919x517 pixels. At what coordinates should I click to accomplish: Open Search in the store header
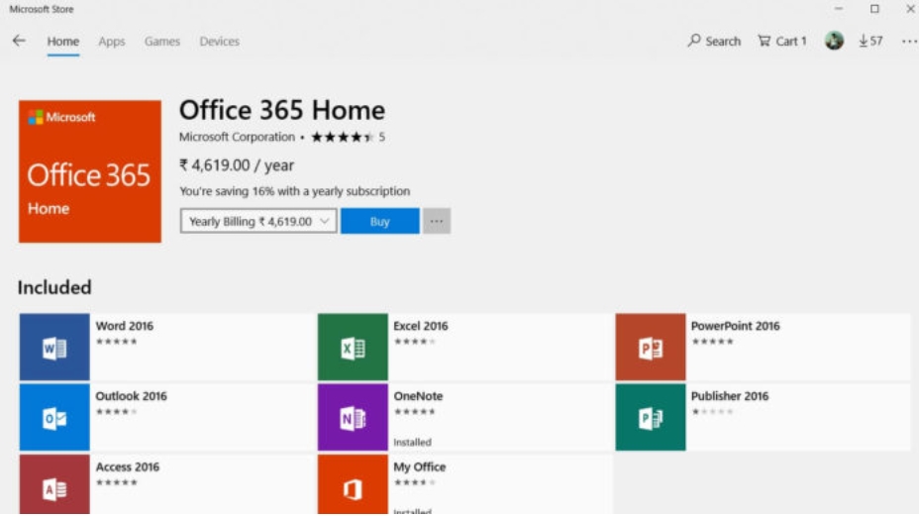click(714, 41)
